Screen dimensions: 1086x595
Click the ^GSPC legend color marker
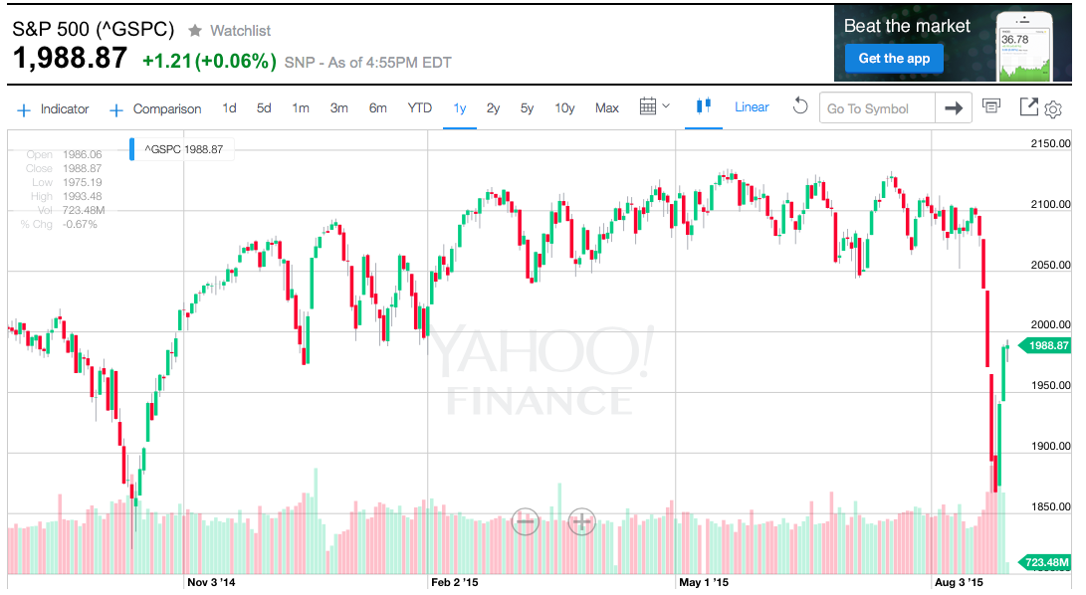[132, 149]
